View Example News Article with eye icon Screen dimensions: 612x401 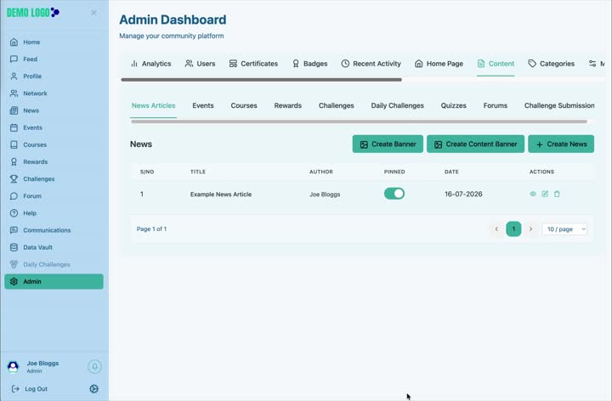(x=533, y=194)
